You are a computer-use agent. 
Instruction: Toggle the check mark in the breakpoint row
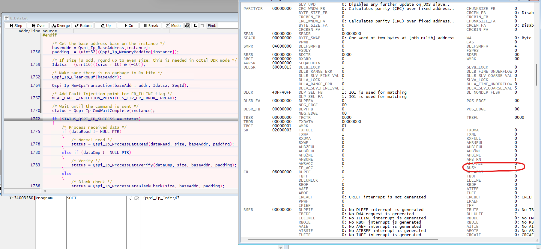tap(130, 198)
